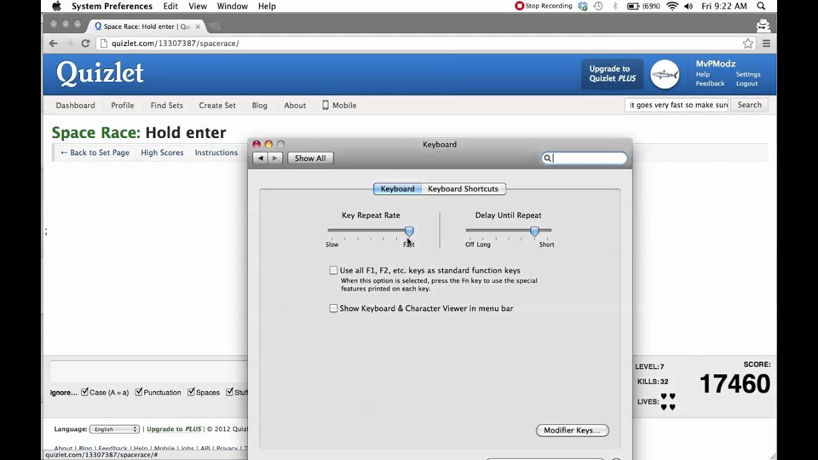Open the Chrome menu icon
Screen dimensions: 818x460
point(766,43)
